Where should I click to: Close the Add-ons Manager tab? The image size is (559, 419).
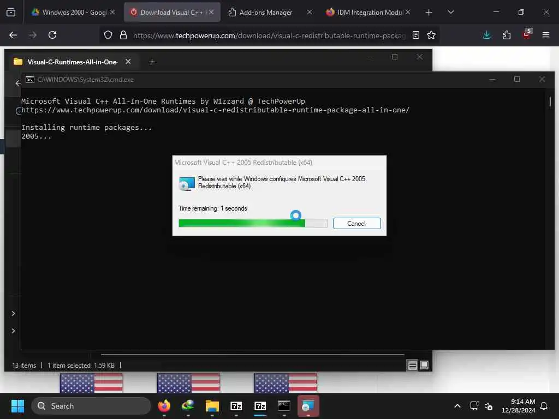coord(310,12)
